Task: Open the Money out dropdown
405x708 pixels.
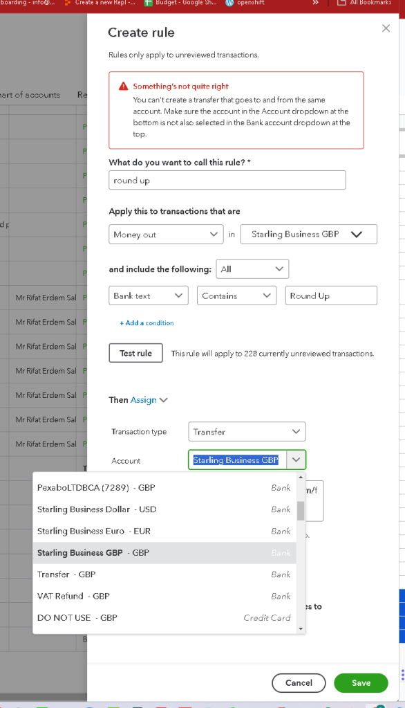Action: point(166,235)
